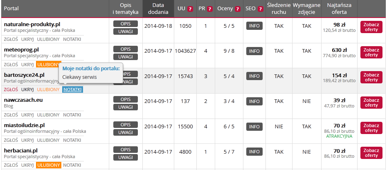Click the Śledzenie ruchu column header
Screen dimensions: 387x170
(x=279, y=9)
